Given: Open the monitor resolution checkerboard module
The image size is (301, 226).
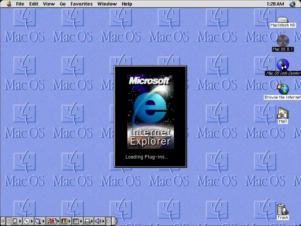Looking at the screenshot, I should click(77, 221).
